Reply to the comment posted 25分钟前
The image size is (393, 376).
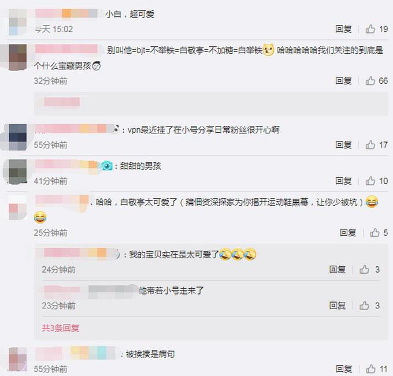(348, 233)
